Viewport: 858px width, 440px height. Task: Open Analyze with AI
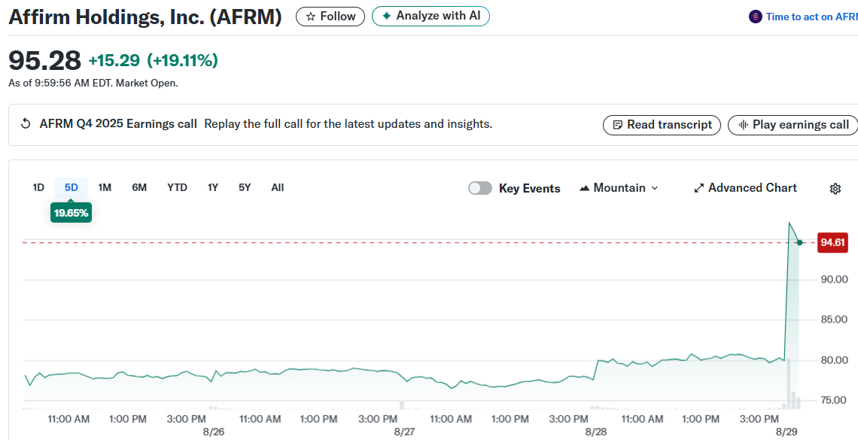(431, 16)
